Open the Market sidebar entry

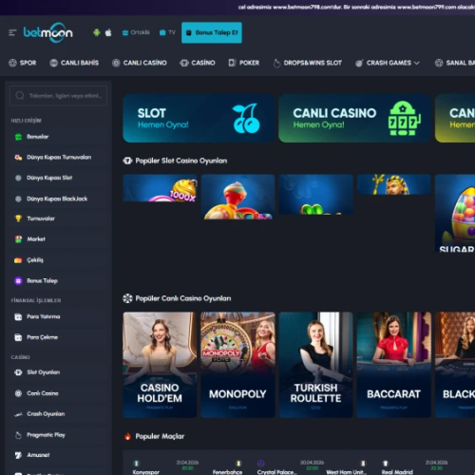coord(36,239)
